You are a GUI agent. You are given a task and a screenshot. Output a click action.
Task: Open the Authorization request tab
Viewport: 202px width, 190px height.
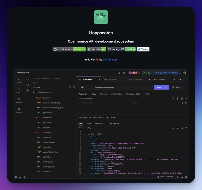coord(116,94)
